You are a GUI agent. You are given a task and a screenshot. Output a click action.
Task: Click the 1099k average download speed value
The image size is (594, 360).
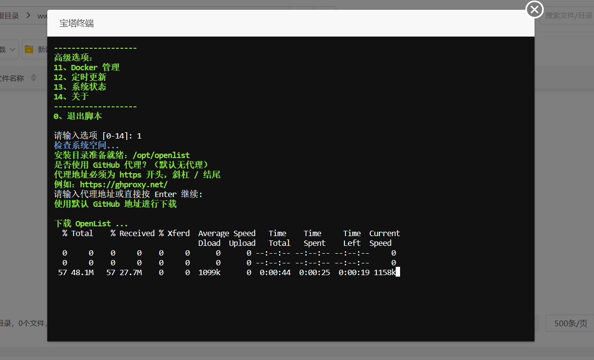click(x=209, y=272)
